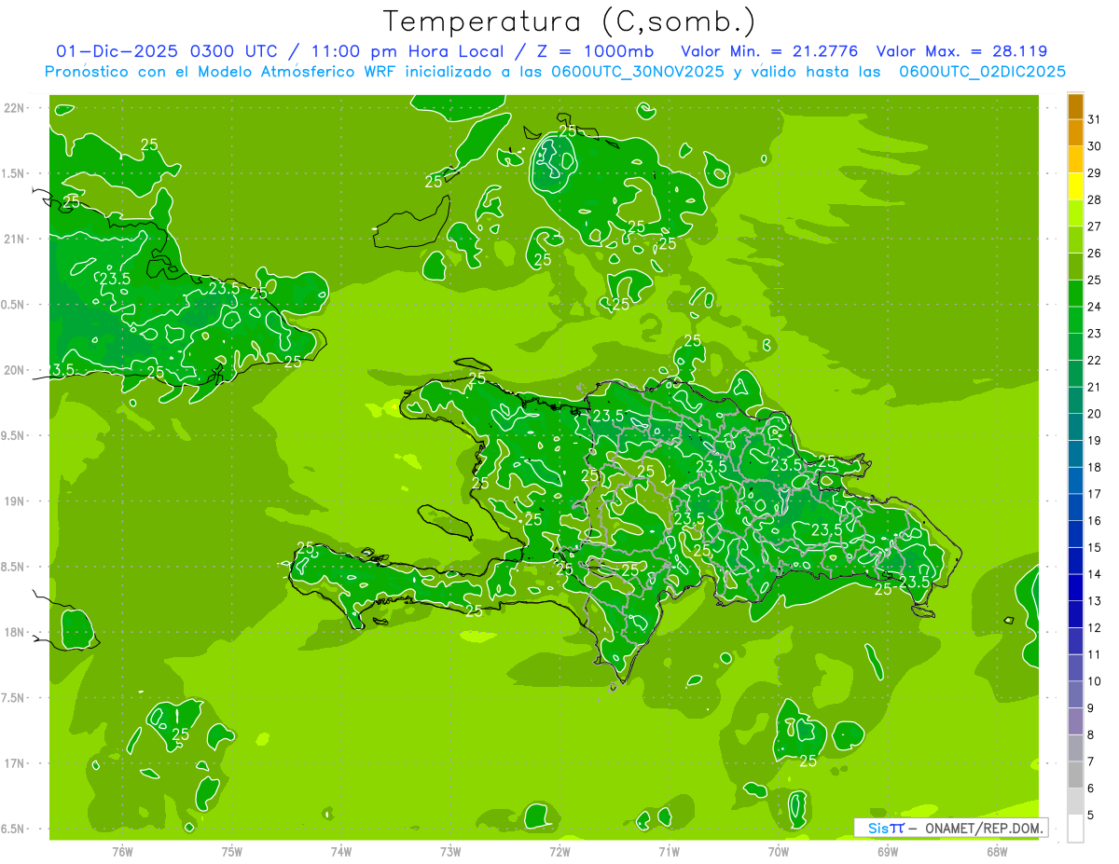The width and height of the screenshot is (1119, 864).
Task: Click "Valor Min. = 21.2776" text
Action: 770,51
